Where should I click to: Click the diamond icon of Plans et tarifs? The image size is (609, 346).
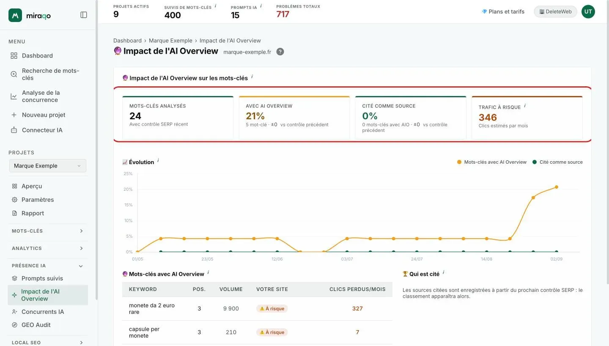(x=484, y=12)
